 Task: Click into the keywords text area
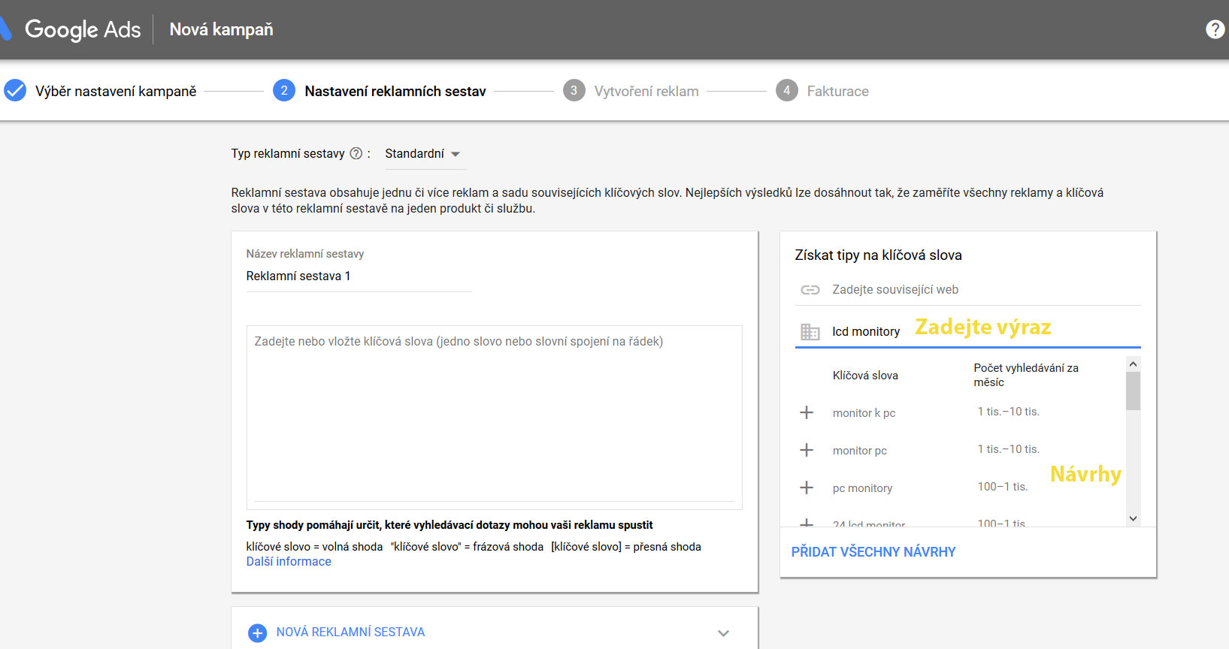[x=494, y=417]
